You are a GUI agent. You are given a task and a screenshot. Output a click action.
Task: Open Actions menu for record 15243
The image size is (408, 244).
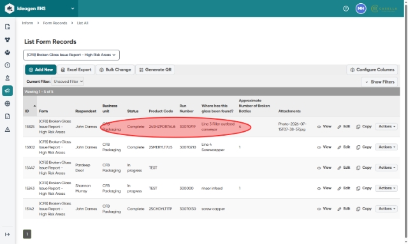click(386, 188)
